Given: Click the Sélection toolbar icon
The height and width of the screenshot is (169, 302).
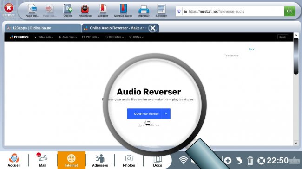Looking at the screenshot, I should pos(161,9).
